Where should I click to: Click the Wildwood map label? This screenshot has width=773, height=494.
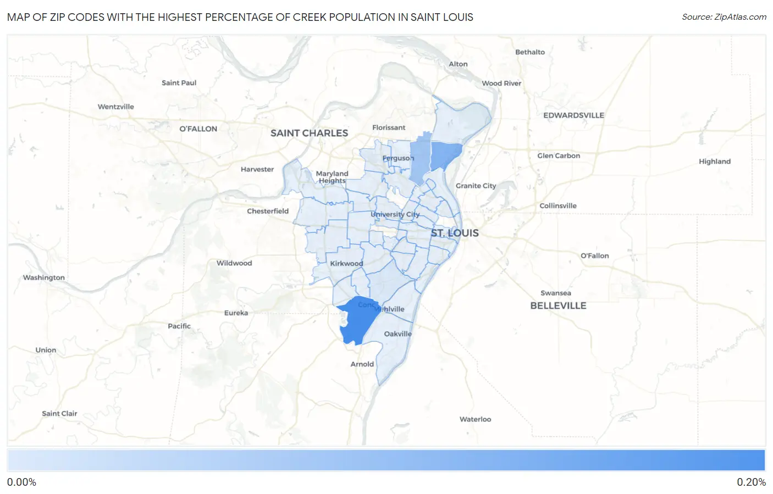coord(234,263)
